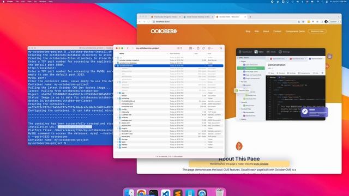Open the Finder action ellipsis menu

click(210, 48)
